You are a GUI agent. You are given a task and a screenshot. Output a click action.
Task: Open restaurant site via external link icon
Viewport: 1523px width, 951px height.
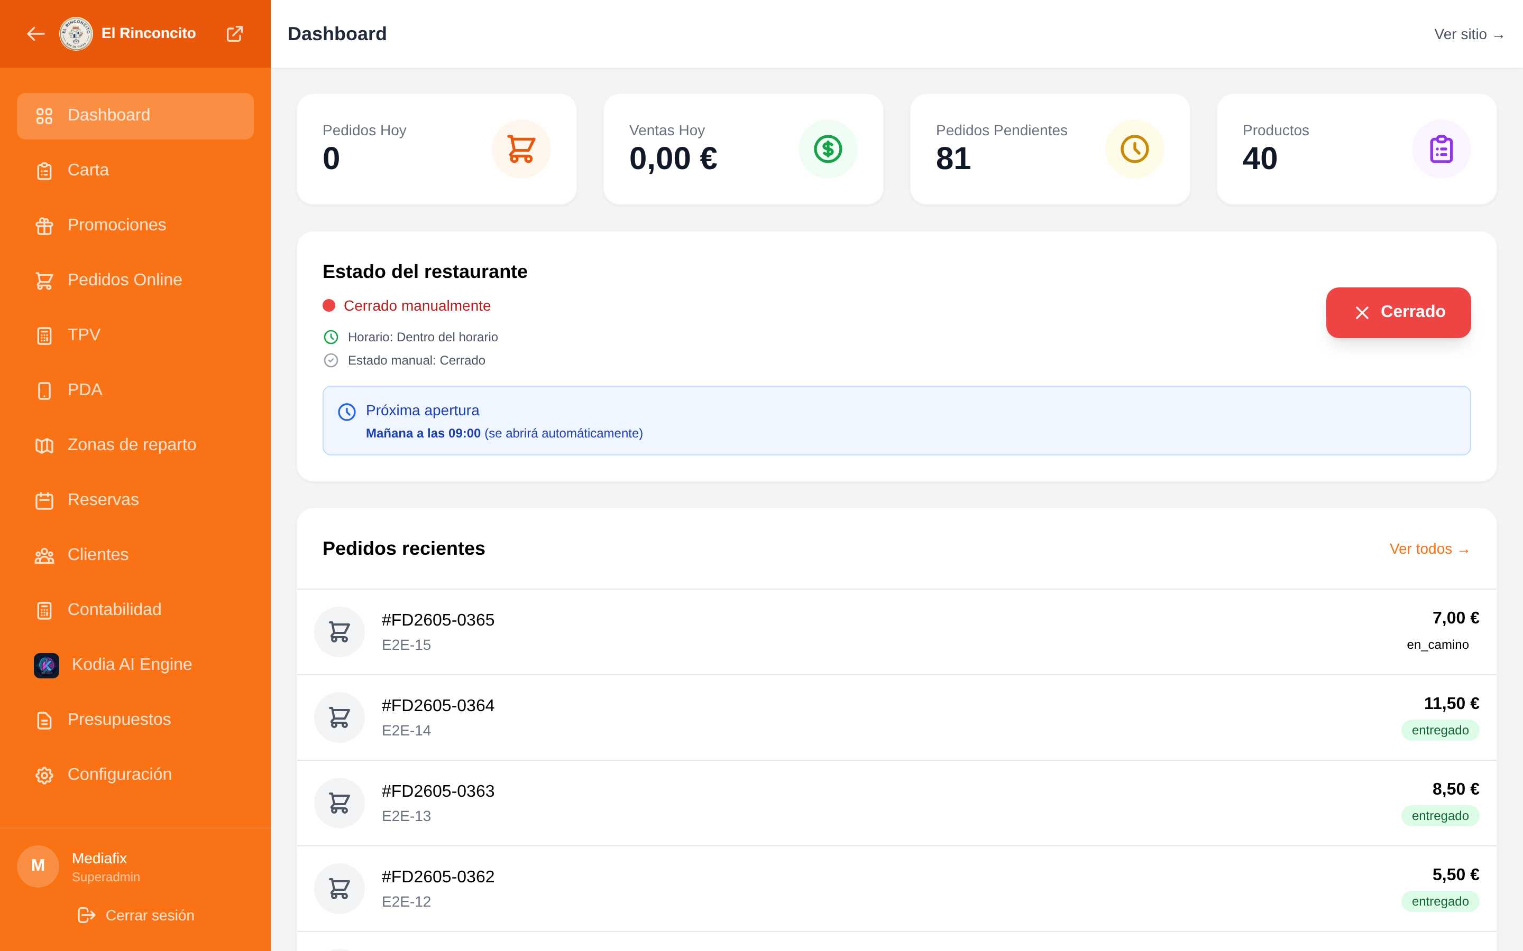[235, 33]
